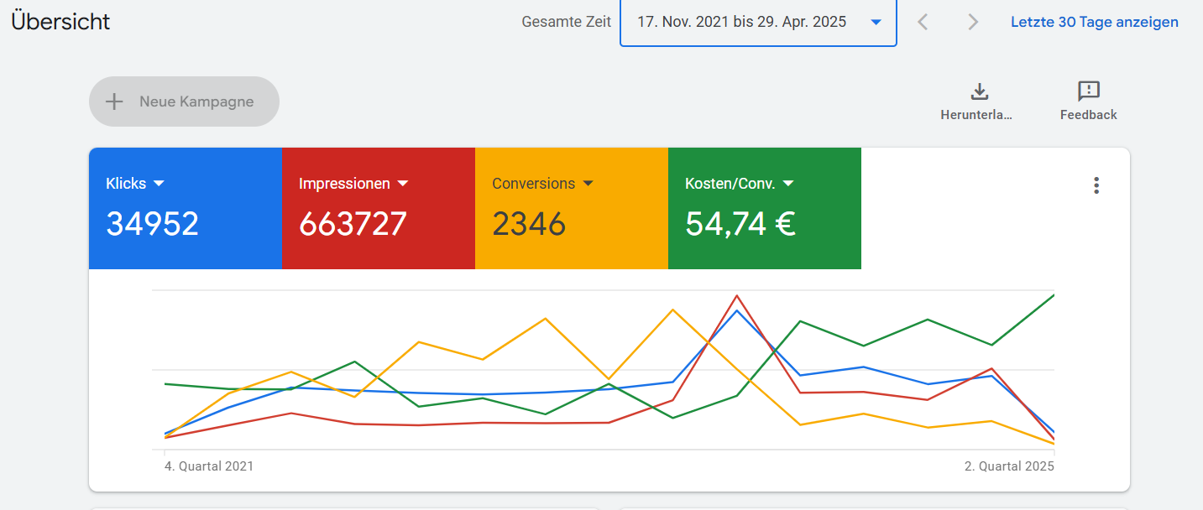The height and width of the screenshot is (510, 1203).
Task: Click the plus icon beside Neue Kampagne
Action: pyautogui.click(x=113, y=101)
